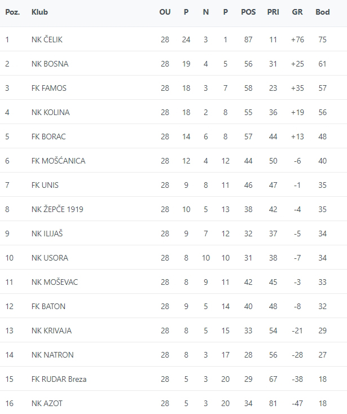Sort table by the Bod column header
Image resolution: width=347 pixels, height=414 pixels.
[322, 12]
